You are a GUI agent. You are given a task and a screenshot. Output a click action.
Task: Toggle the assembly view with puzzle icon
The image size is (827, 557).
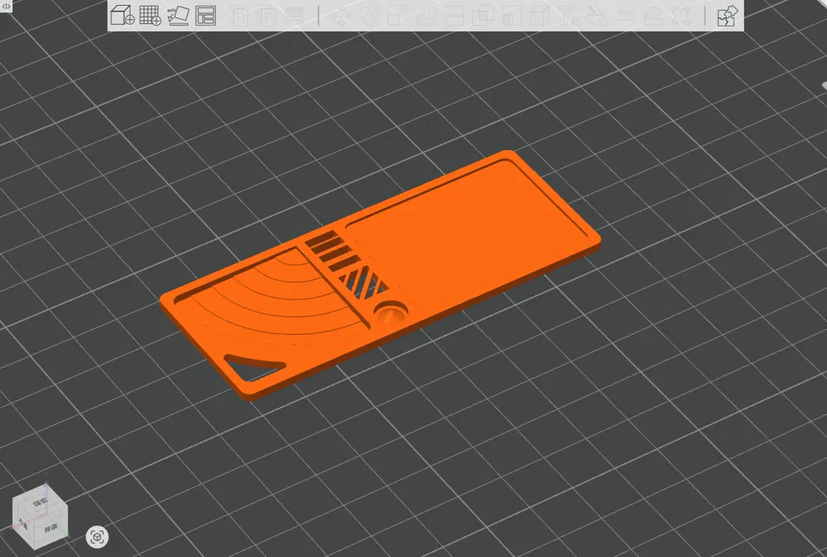(727, 17)
